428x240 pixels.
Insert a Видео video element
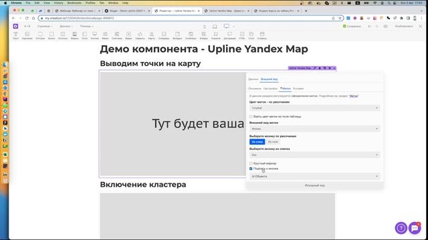128,35
